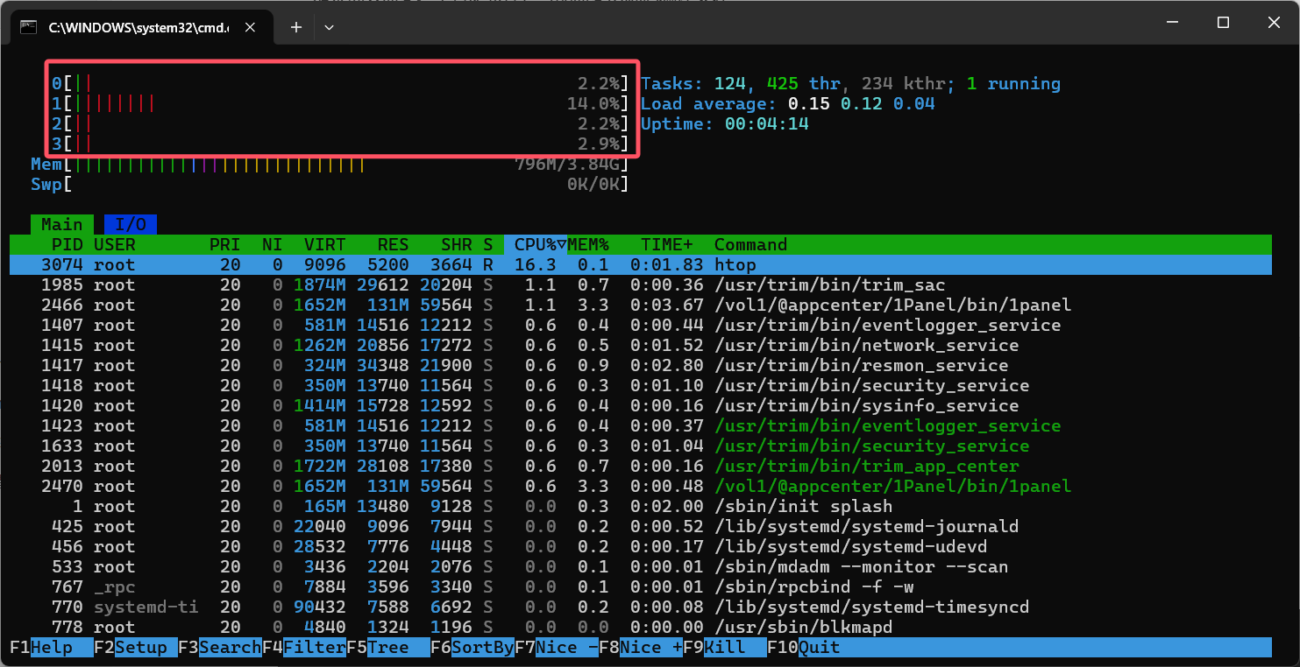This screenshot has width=1300, height=667.
Task: Click F4 Filter in the function bar
Action: pyautogui.click(x=304, y=647)
